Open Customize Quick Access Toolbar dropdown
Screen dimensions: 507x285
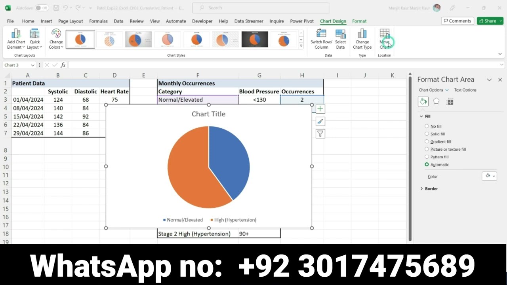coord(90,8)
